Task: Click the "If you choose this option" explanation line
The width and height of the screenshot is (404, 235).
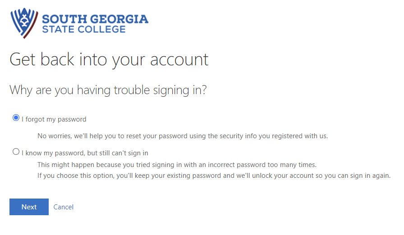Action: [214, 175]
